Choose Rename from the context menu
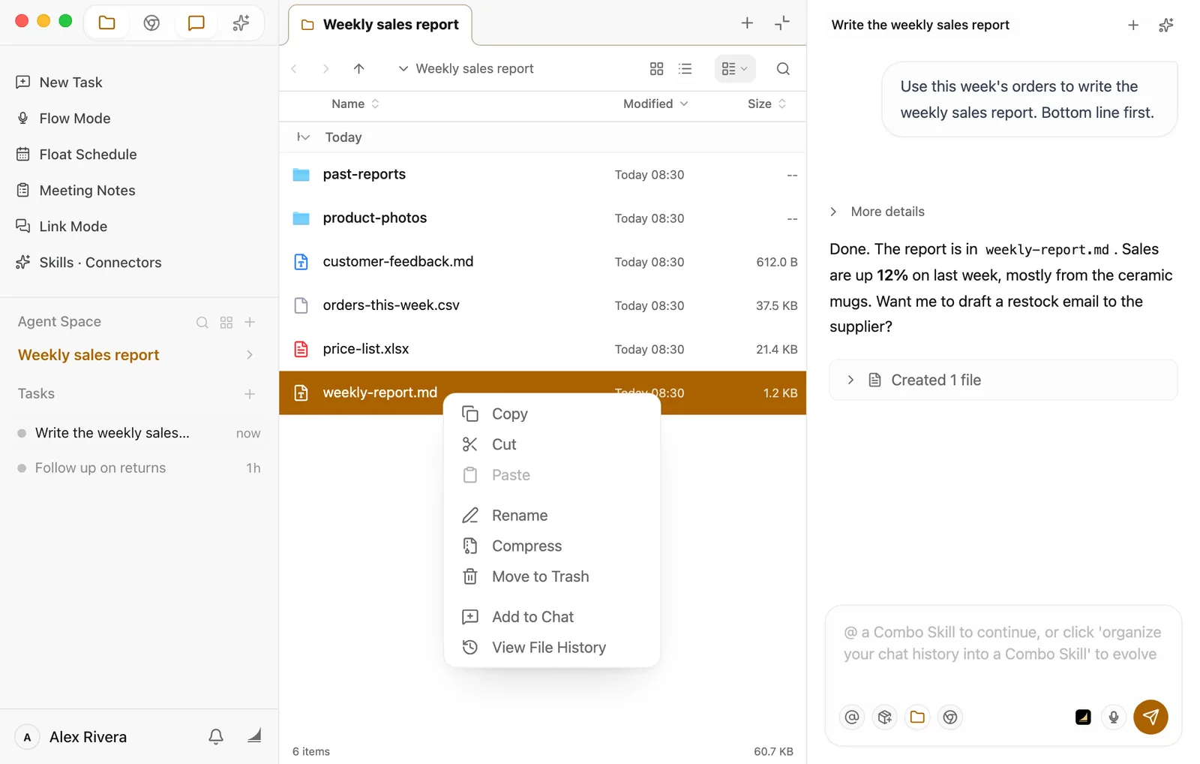The height and width of the screenshot is (764, 1200). (552, 516)
